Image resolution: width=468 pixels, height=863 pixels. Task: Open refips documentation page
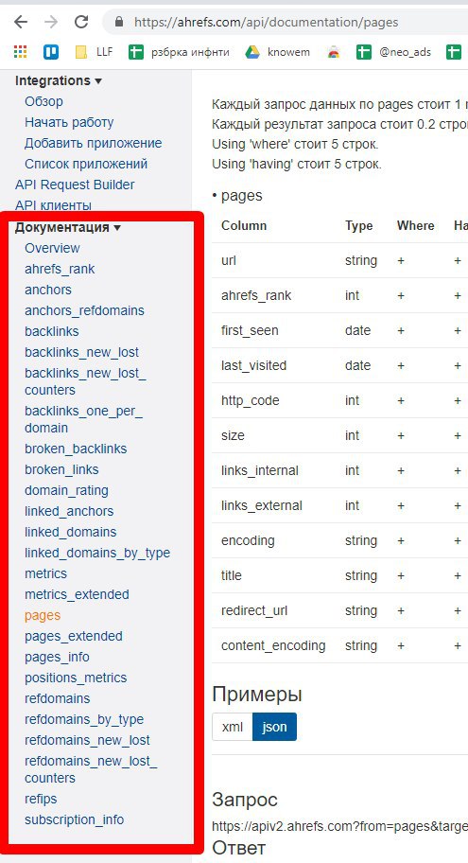41,799
